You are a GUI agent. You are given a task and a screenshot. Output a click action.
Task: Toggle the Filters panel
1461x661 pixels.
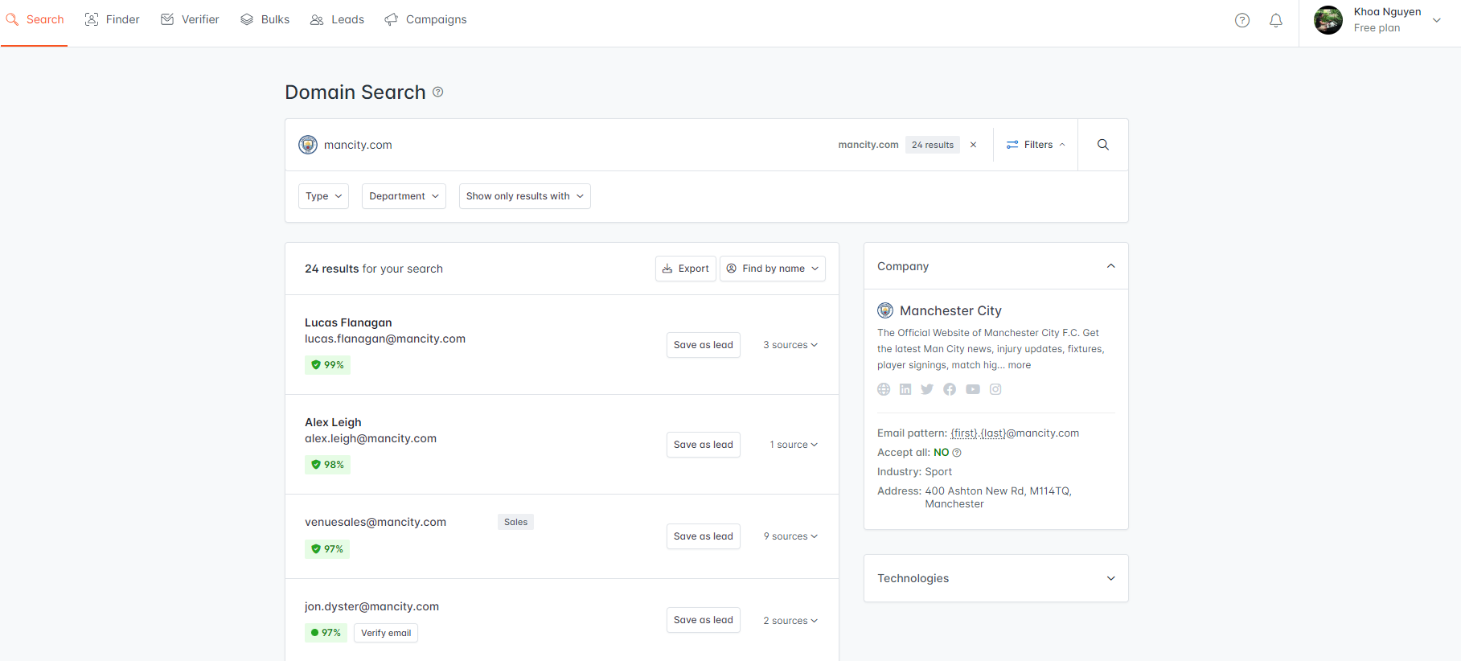click(1036, 145)
